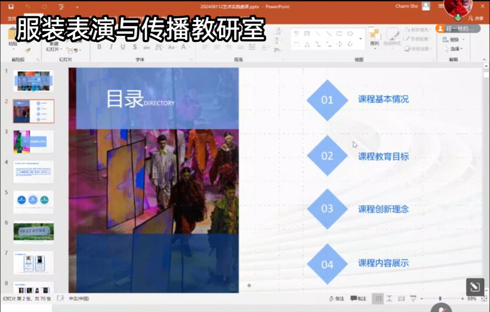The height and width of the screenshot is (312, 490).
Task: Toggle Underline formatting
Action: [x=123, y=47]
